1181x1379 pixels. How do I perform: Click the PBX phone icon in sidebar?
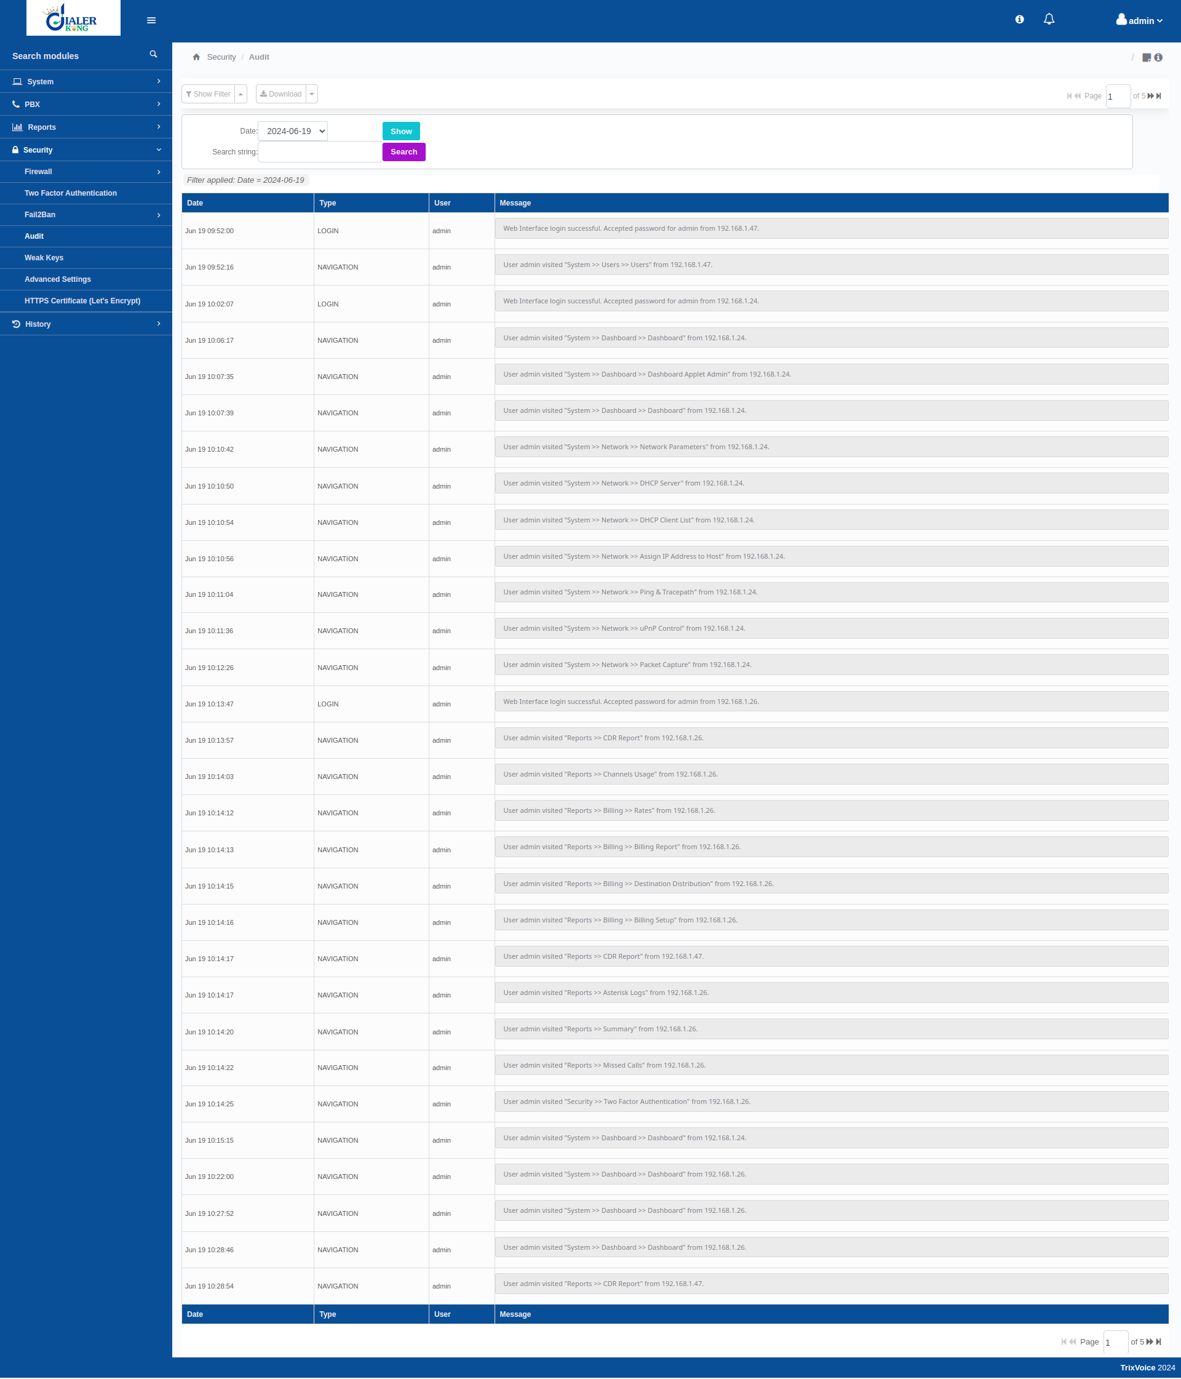tap(16, 105)
